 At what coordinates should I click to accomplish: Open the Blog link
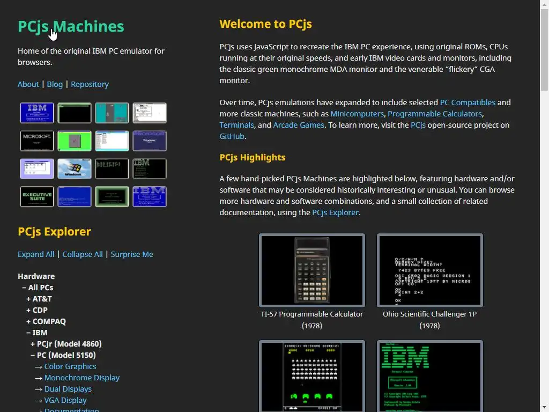click(x=55, y=84)
